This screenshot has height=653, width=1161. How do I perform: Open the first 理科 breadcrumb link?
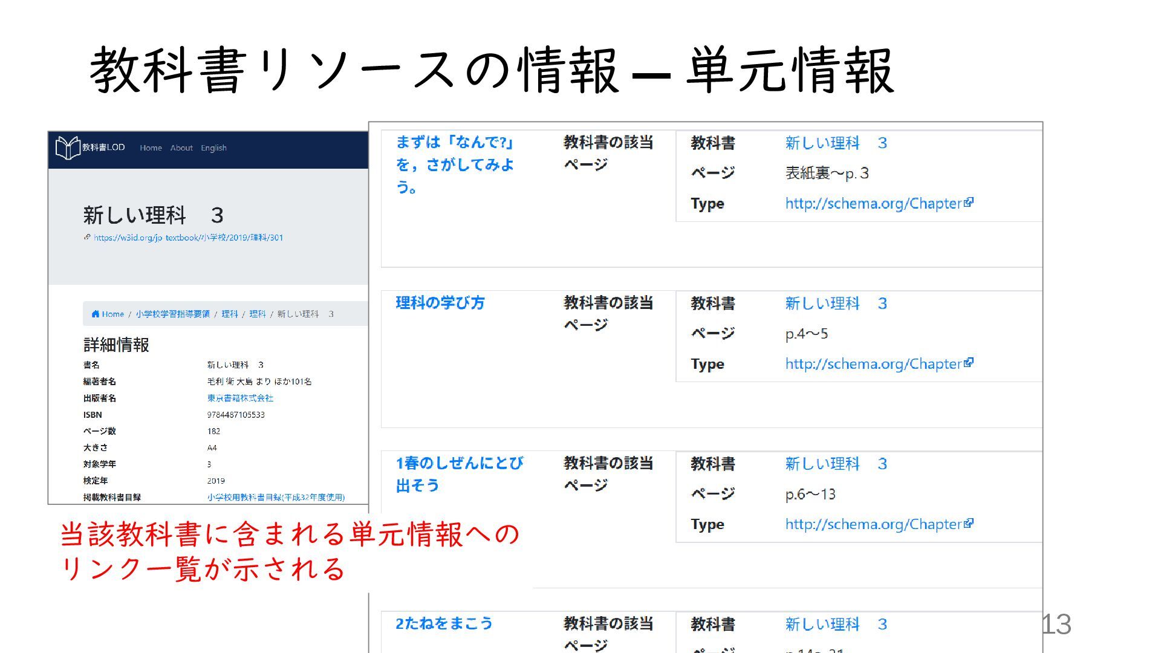pyautogui.click(x=229, y=314)
